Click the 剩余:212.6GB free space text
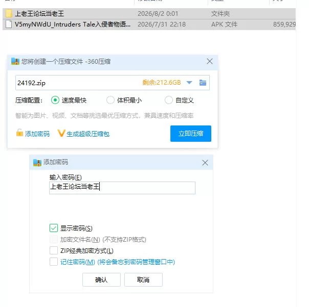 (162, 83)
